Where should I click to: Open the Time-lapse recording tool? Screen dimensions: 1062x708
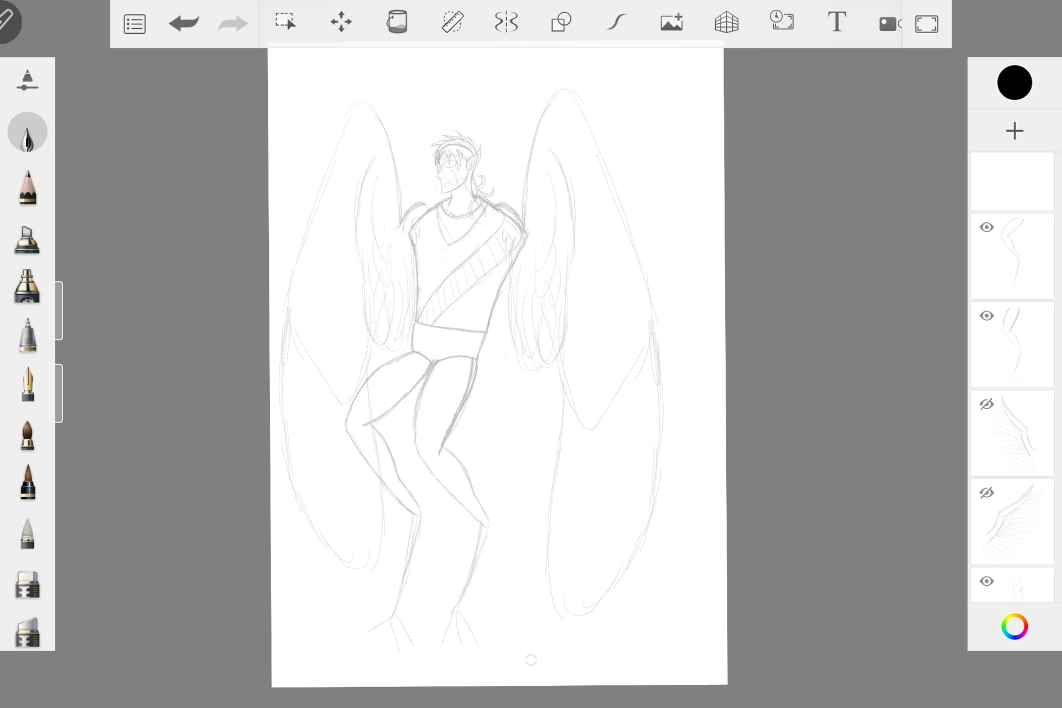click(782, 21)
